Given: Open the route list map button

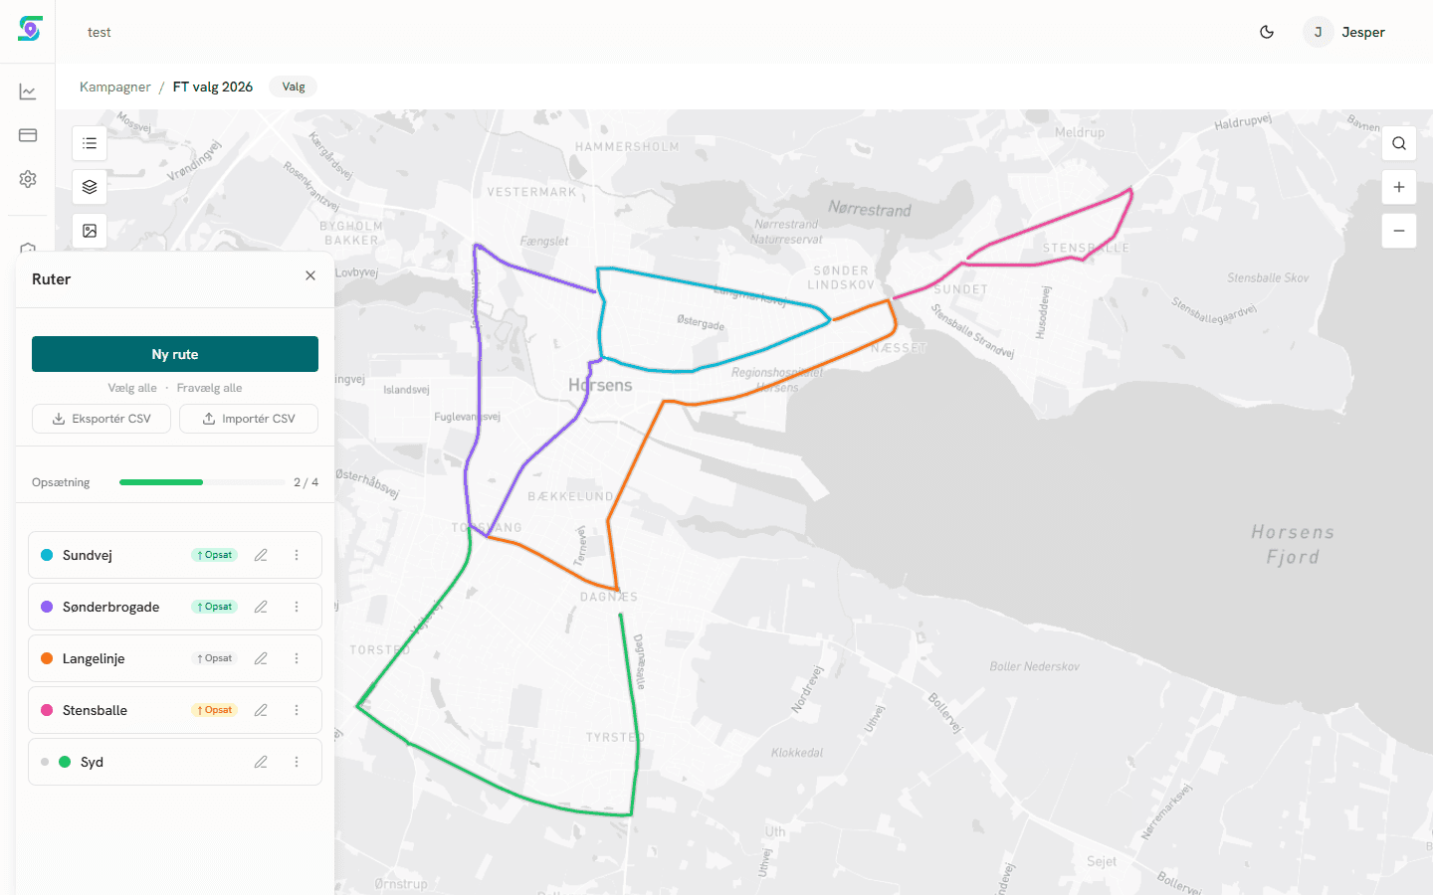Looking at the screenshot, I should 90,143.
